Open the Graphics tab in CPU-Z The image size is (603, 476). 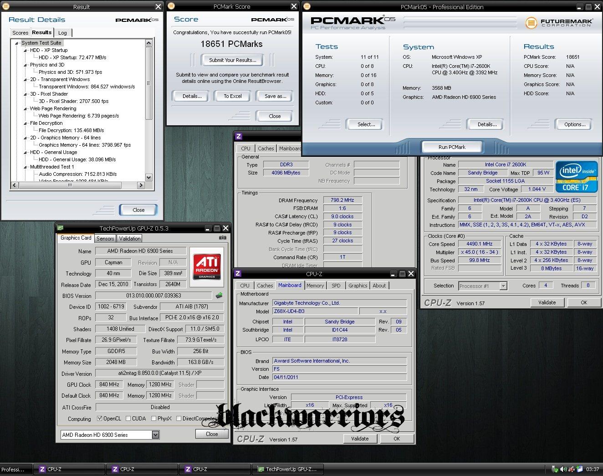[x=358, y=286]
